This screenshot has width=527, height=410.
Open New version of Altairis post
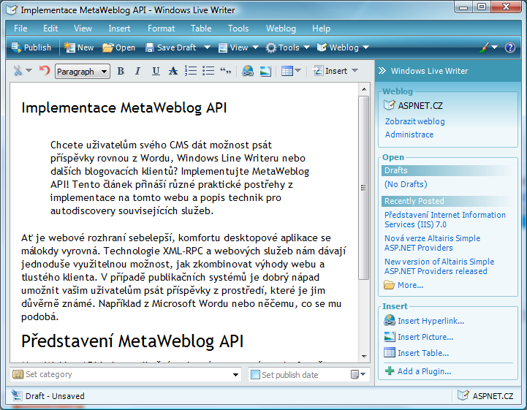pos(439,266)
